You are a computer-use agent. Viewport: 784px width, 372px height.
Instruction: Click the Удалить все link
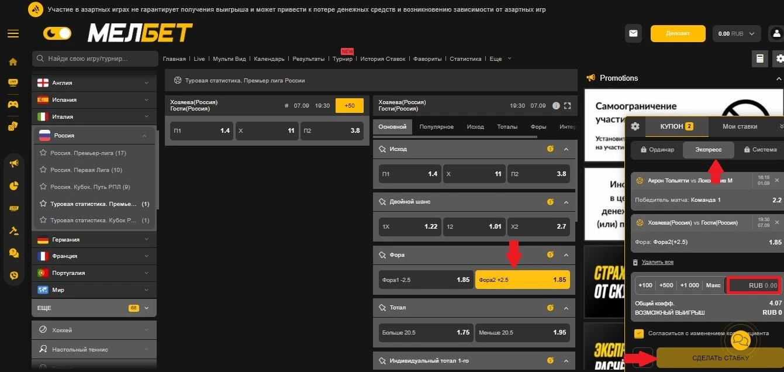[x=657, y=263]
